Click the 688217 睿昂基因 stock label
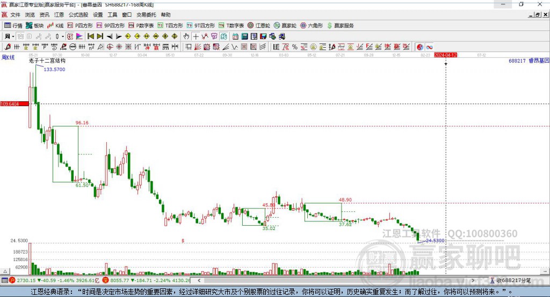 [x=529, y=61]
